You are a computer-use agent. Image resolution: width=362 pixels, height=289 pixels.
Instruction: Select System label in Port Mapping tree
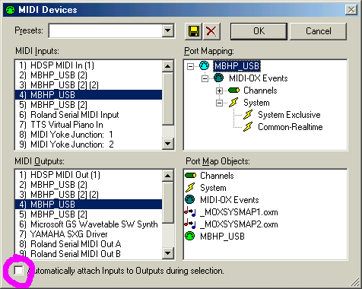(256, 103)
